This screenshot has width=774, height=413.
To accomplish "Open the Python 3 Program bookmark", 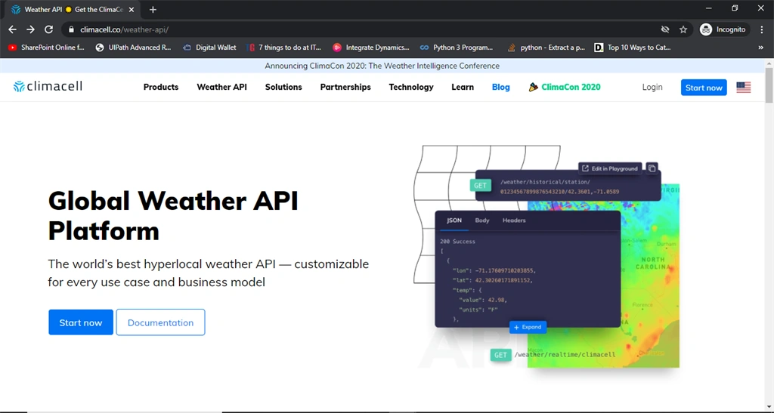I will (x=457, y=48).
